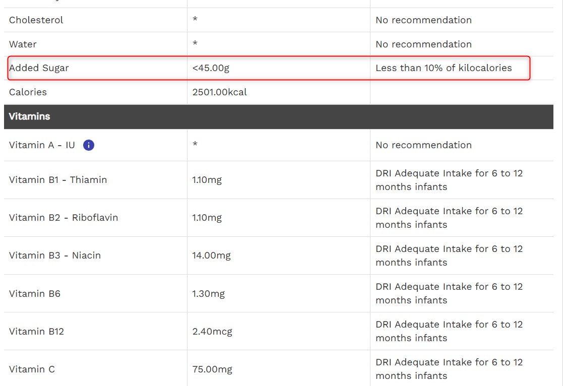Click the Vitamin A - IU label

pos(42,145)
